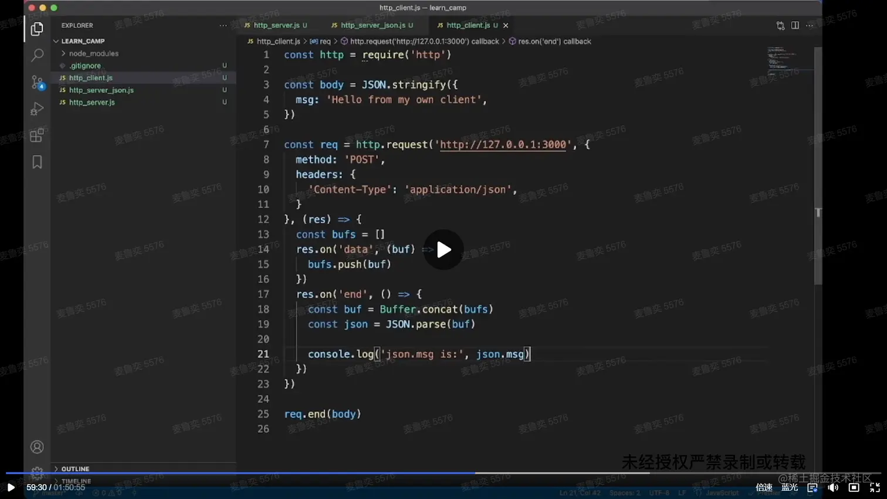Click on "require('http')" in line 1
This screenshot has height=499, width=887.
(407, 55)
